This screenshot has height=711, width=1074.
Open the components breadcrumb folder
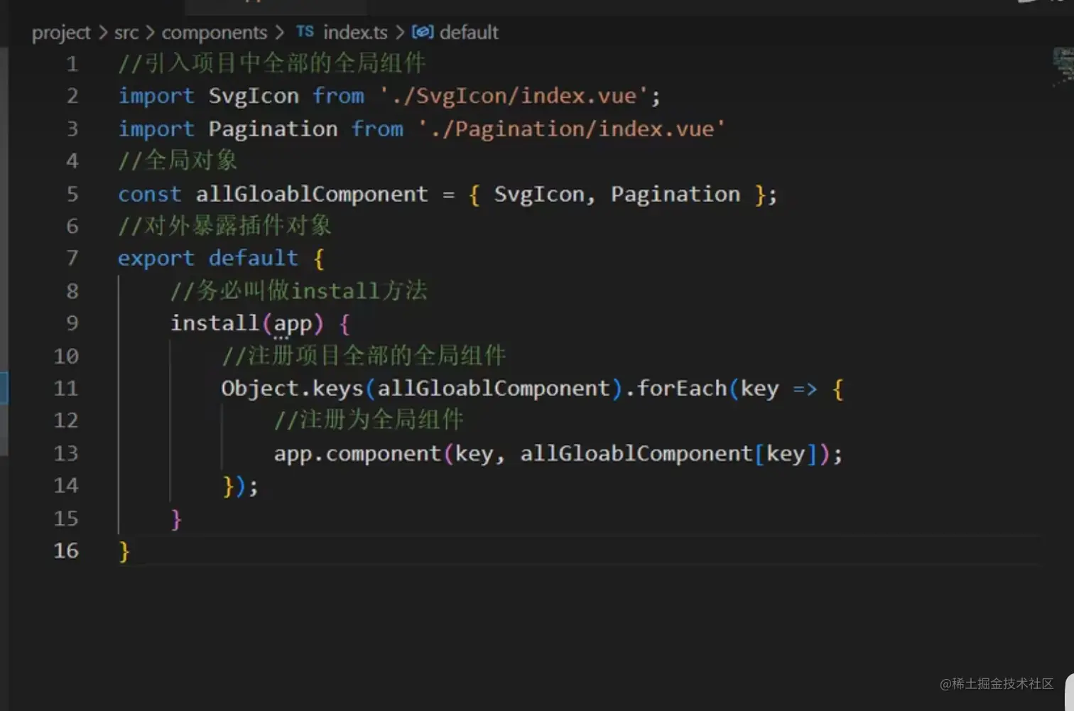[215, 33]
